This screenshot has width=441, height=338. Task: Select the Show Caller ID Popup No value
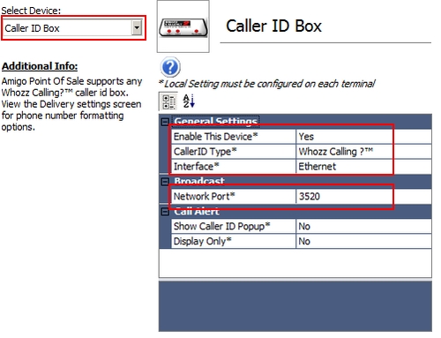pyautogui.click(x=363, y=226)
